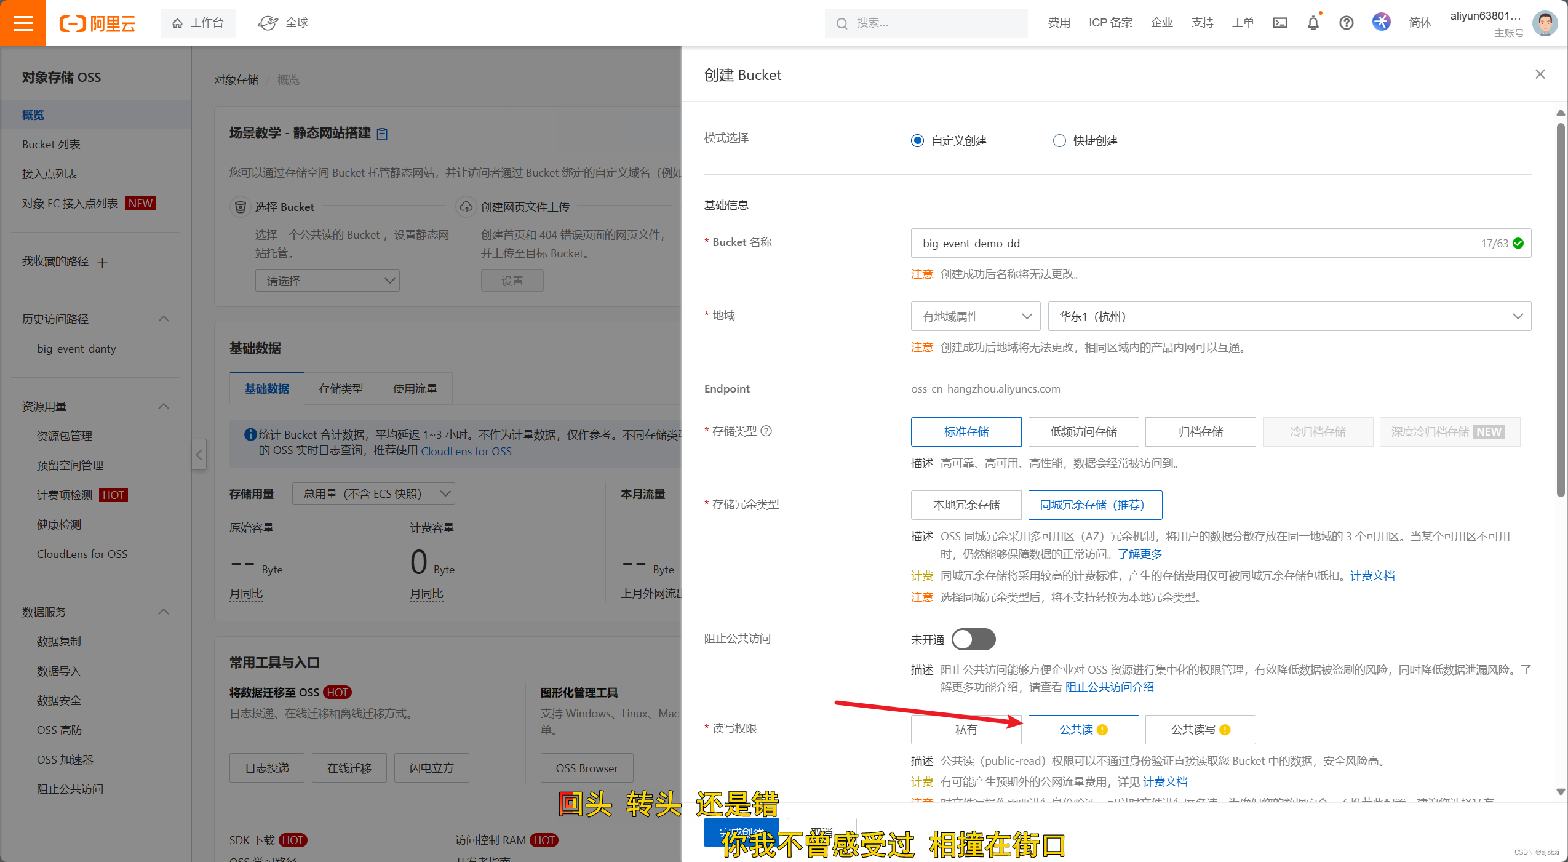Open the help question-mark icon
Screen dimensions: 1568x862
point(1346,23)
